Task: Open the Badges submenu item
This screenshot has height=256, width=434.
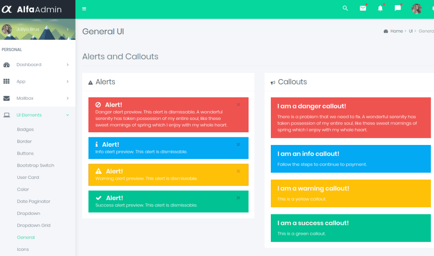Action: 25,130
